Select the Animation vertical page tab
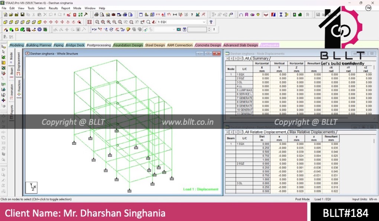 coord(12,91)
